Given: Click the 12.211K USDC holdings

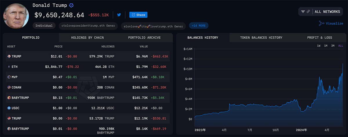Looking at the screenshot, I should 103,108.
